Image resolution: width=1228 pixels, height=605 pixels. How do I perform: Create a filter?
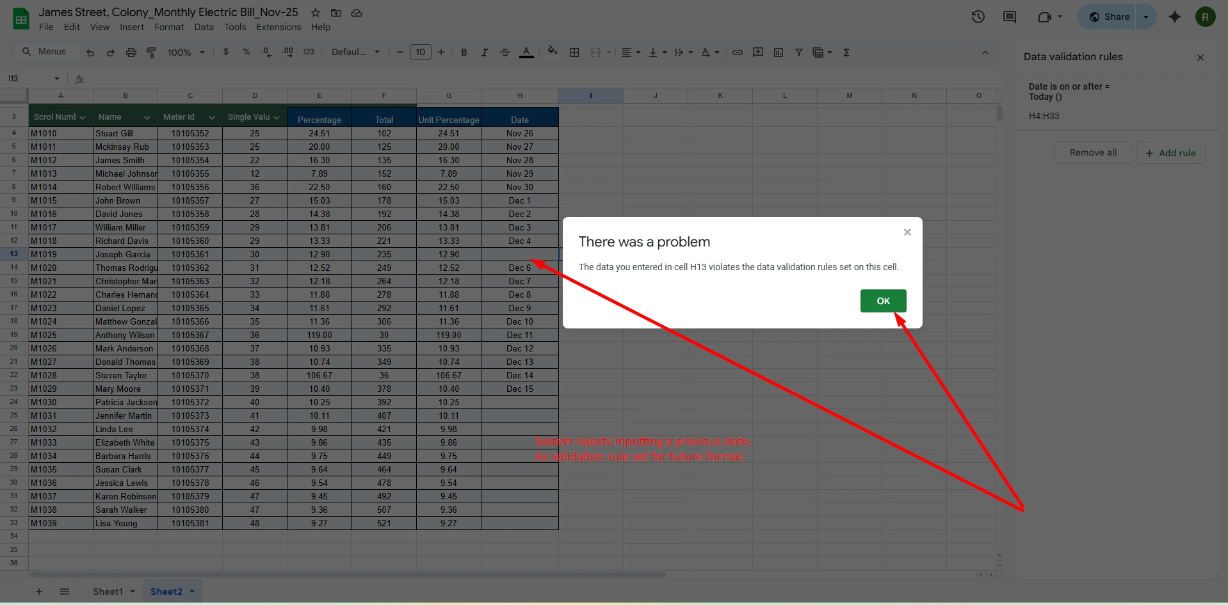tap(798, 52)
